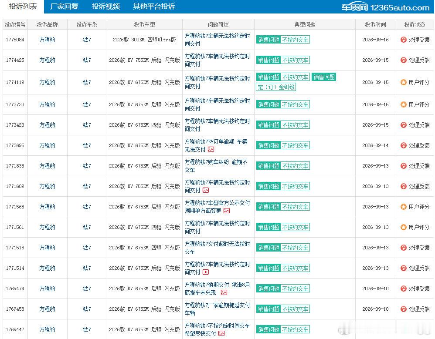
Task: Open the complaint titled 方程豹钛7购车纠纷 逾期不交车
Action: [x=216, y=166]
